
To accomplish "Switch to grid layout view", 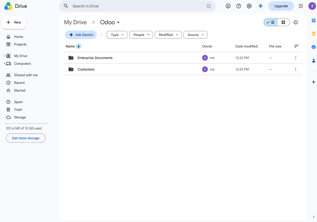I will tap(283, 22).
